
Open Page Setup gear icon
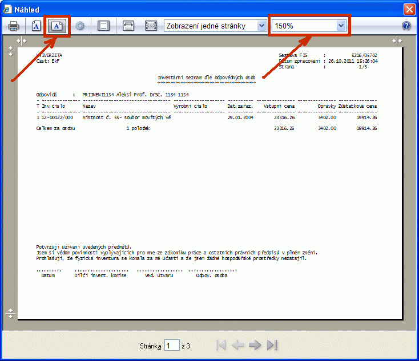[79, 26]
